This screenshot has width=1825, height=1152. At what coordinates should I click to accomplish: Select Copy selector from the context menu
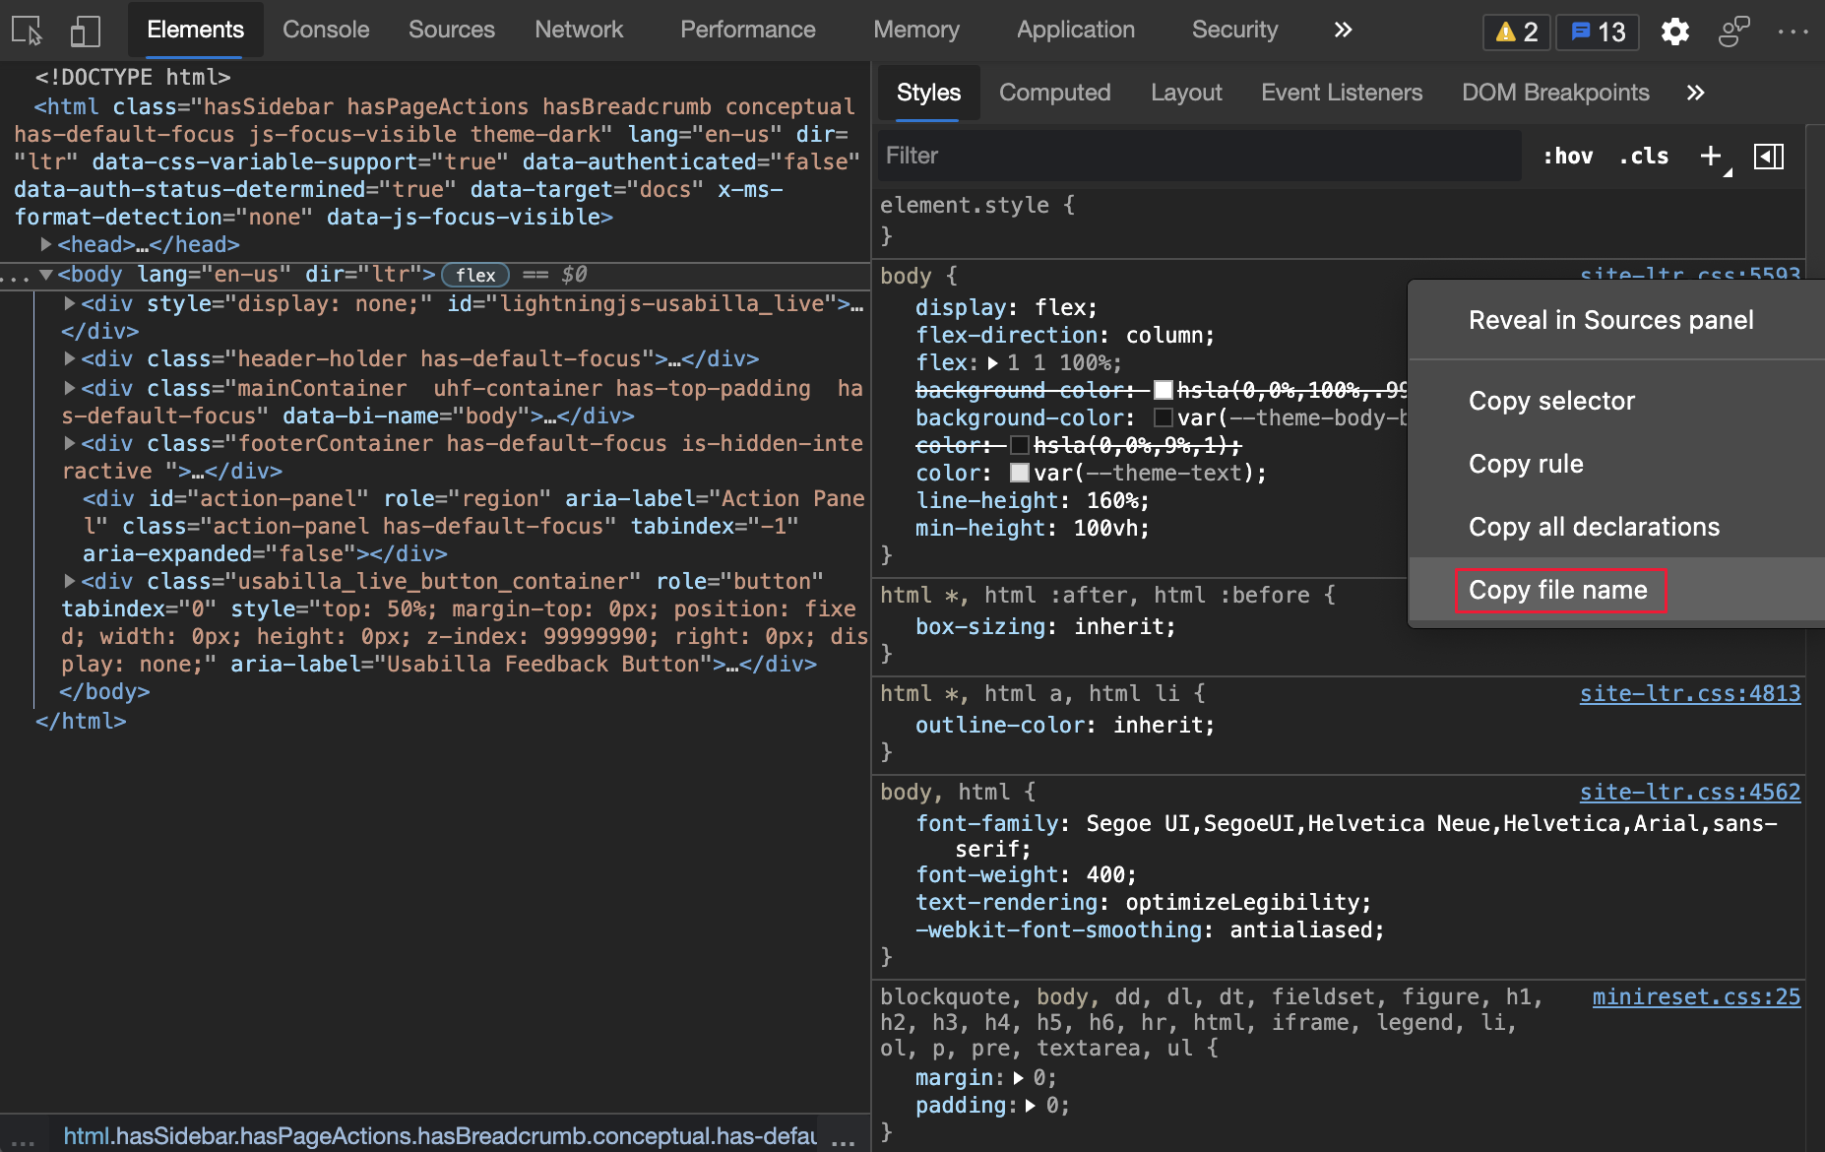1550,401
